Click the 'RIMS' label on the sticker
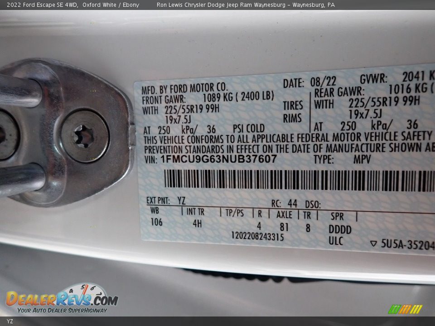This screenshot has width=435, height=326. coord(292,118)
